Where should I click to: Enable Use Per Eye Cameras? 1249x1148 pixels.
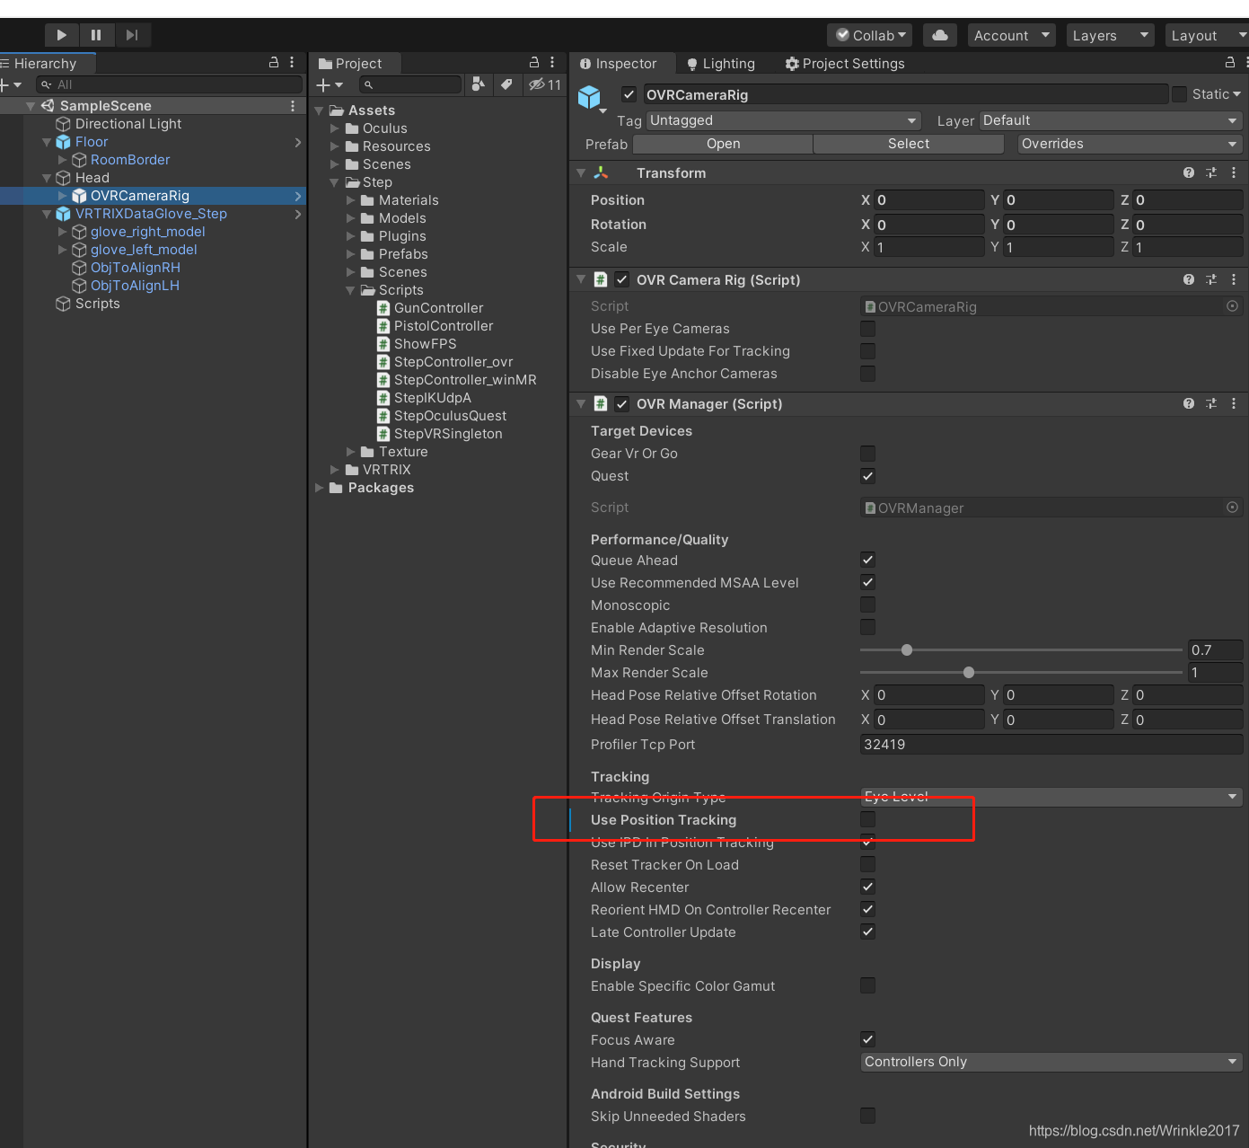click(867, 328)
